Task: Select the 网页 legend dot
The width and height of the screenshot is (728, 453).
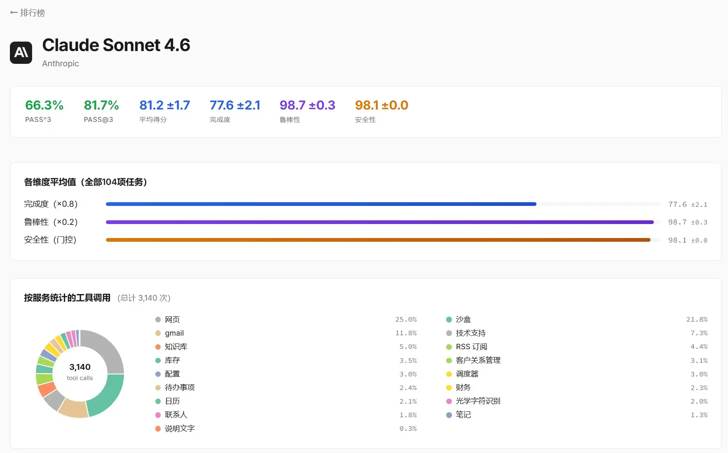Action: coord(158,320)
